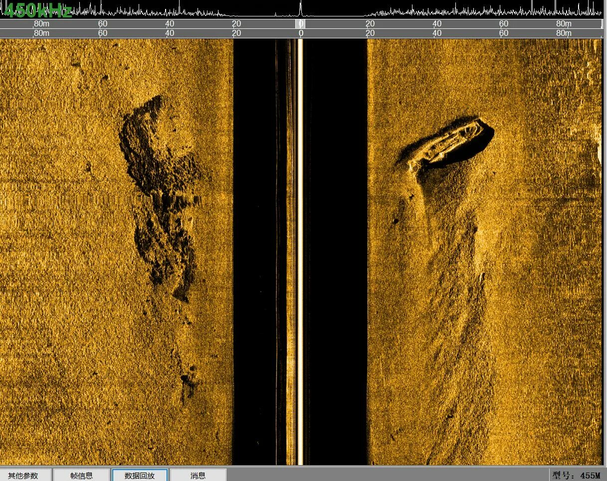Click the 60 mark on the lower range ruler
This screenshot has width=607, height=481.
tap(503, 33)
